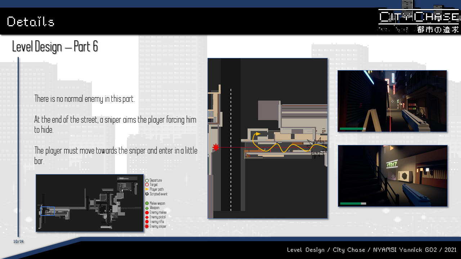Select the blue highlighted region on overview minimap

tap(48, 211)
